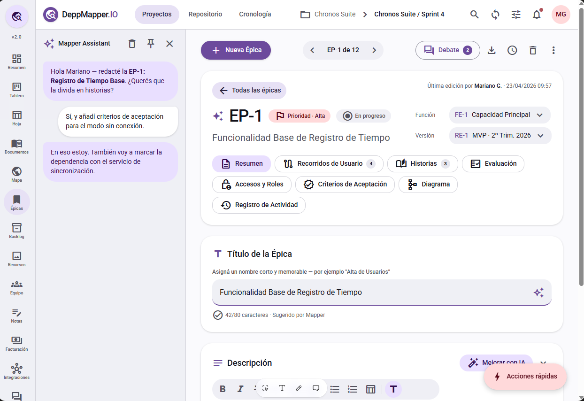Toggle the En progreso status chip
The height and width of the screenshot is (401, 584).
coord(364,116)
